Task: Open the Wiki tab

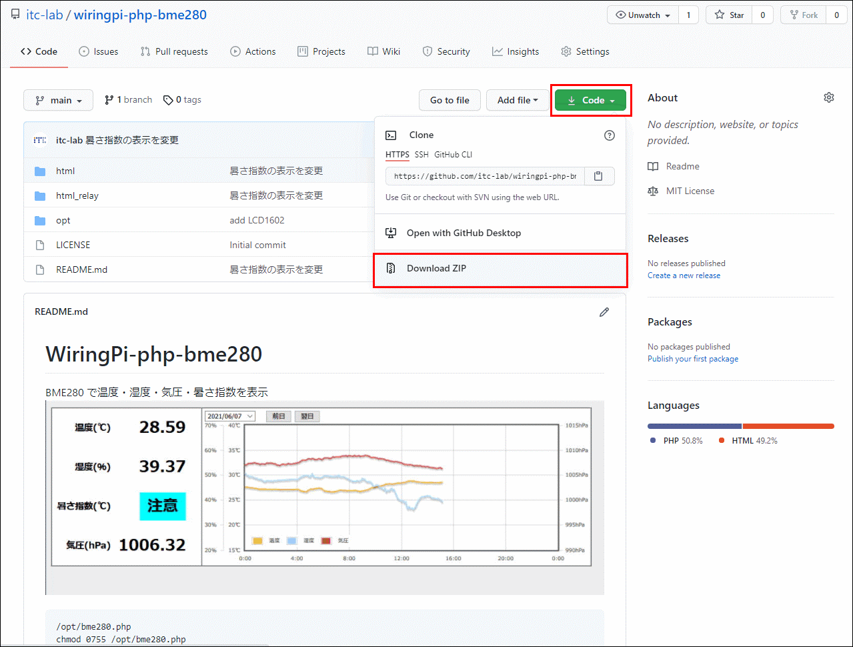Action: click(x=383, y=51)
